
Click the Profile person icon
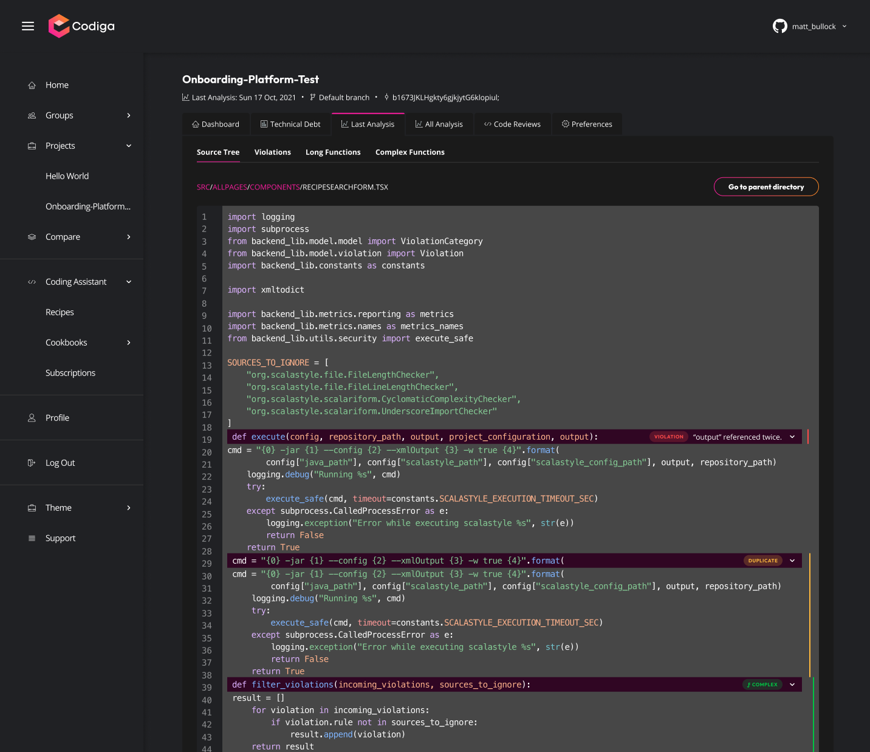(x=32, y=418)
